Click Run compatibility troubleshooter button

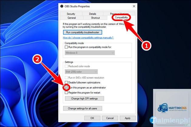82,32
